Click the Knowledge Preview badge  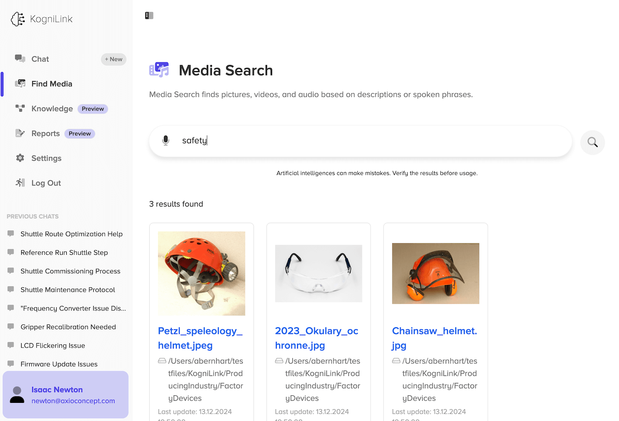pyautogui.click(x=93, y=109)
